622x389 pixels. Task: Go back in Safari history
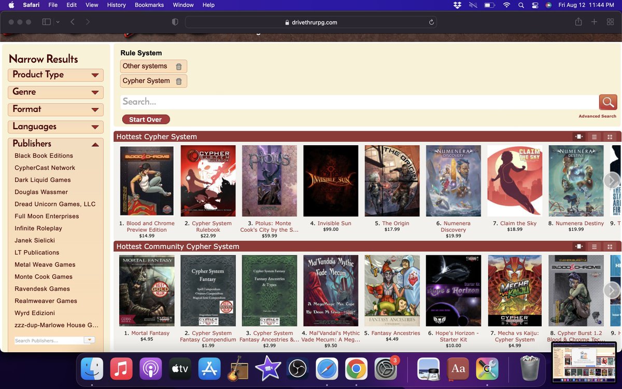73,22
